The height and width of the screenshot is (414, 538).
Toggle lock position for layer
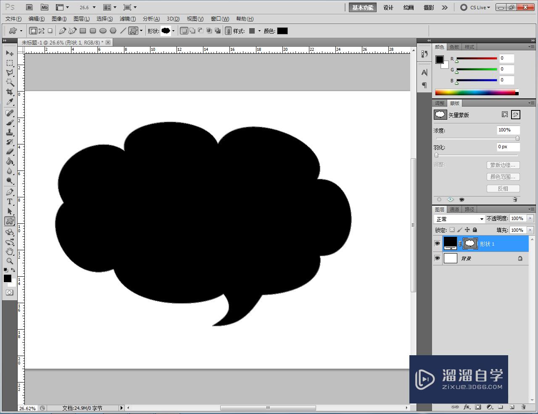[x=467, y=230]
